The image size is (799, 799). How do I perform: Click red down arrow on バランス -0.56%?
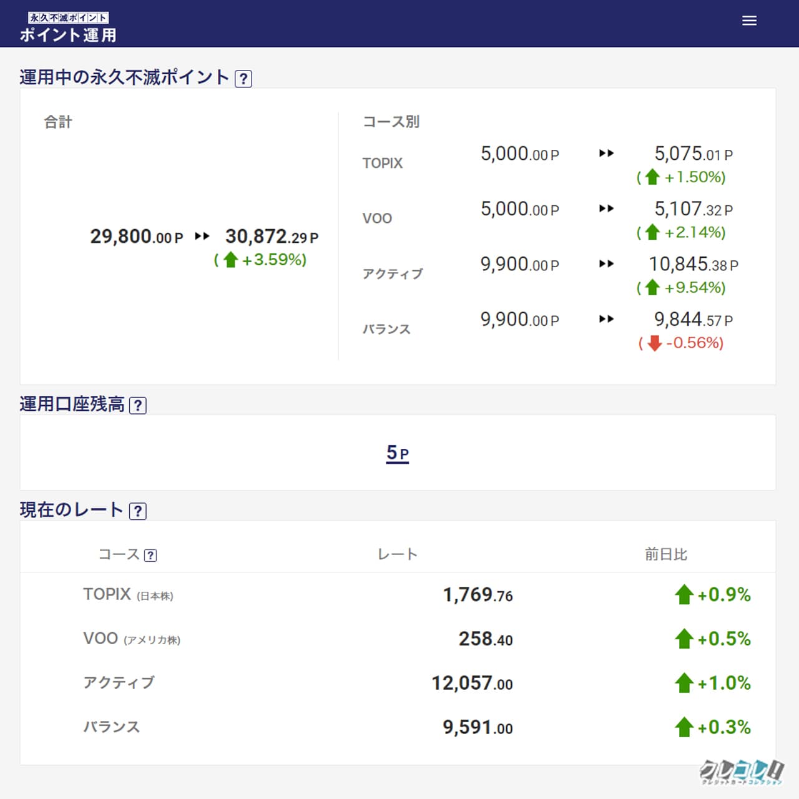654,343
